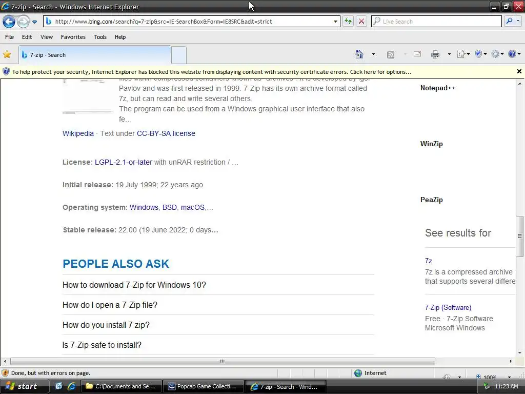525x394 pixels.
Task: Open the 7z see-results link
Action: click(x=428, y=261)
